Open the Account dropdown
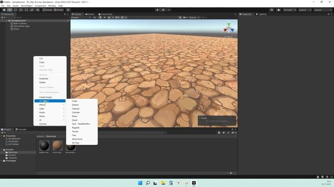Image resolution: width=334 pixels, height=187 pixels. [290, 10]
